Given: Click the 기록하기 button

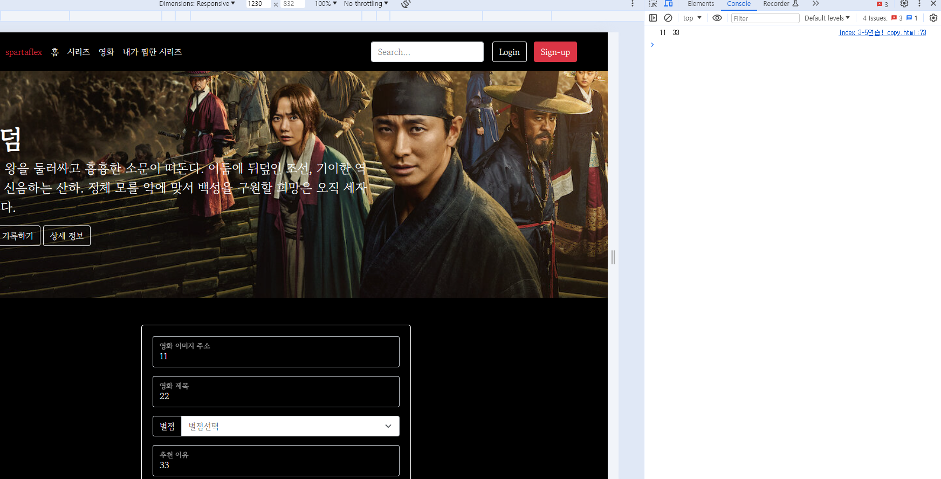Looking at the screenshot, I should point(19,236).
